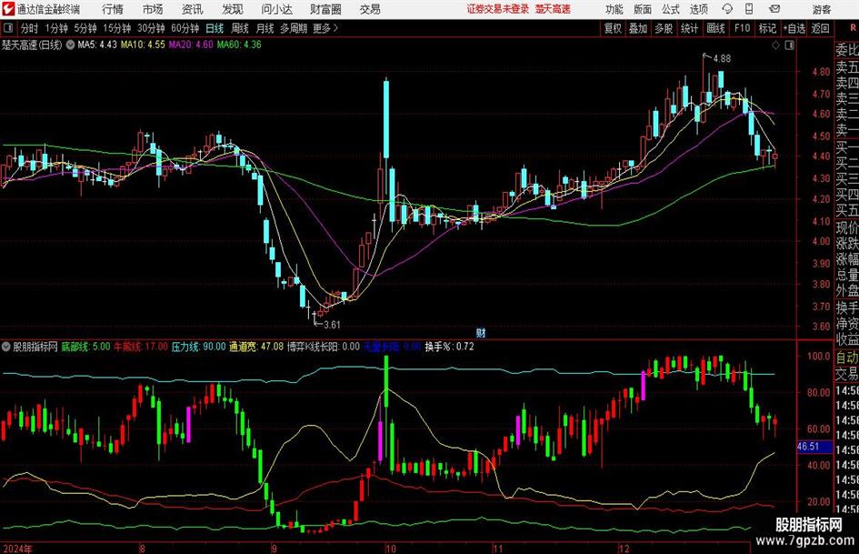Select the 日线 daily period tab

[215, 28]
